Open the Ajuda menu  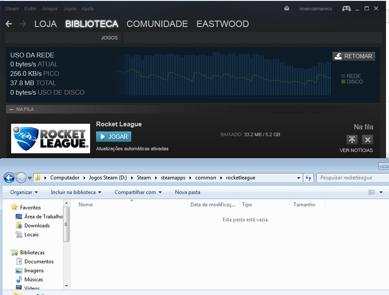point(87,9)
